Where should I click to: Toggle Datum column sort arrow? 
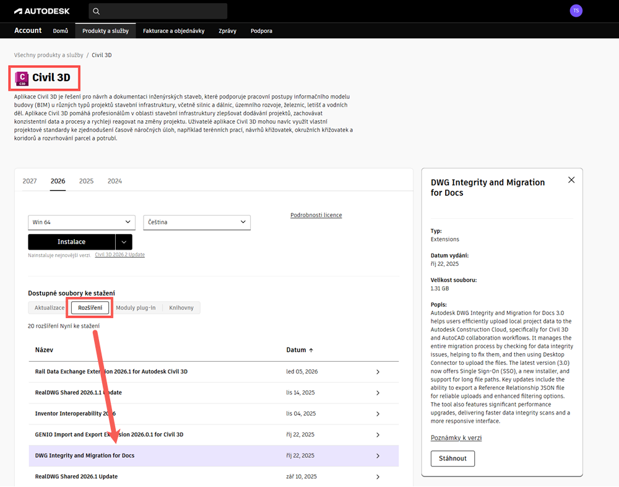click(311, 350)
